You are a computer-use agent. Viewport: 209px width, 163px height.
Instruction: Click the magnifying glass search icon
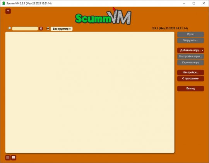coord(9,28)
